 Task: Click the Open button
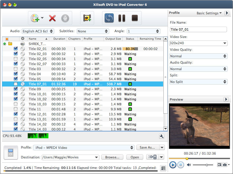pos(135,157)
